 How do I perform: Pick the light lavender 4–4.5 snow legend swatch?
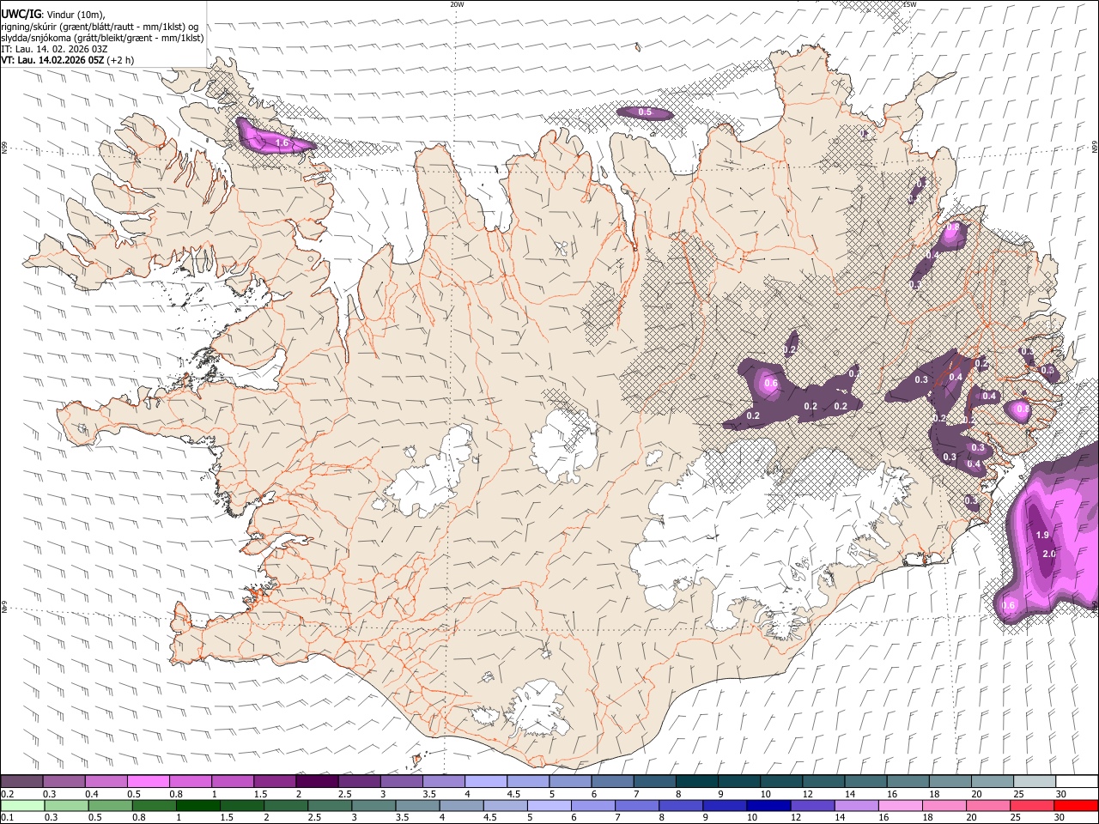[486, 781]
